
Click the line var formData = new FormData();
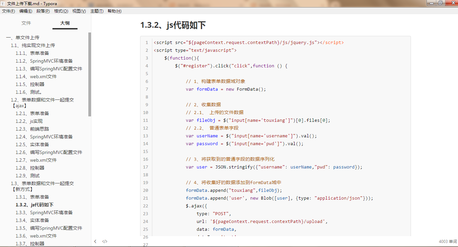pyautogui.click(x=226, y=89)
